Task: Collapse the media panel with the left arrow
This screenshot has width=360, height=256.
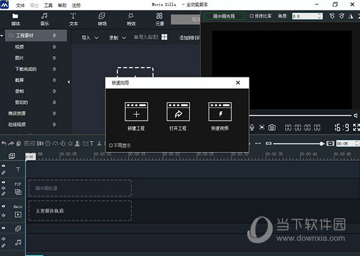Action: pos(69,82)
